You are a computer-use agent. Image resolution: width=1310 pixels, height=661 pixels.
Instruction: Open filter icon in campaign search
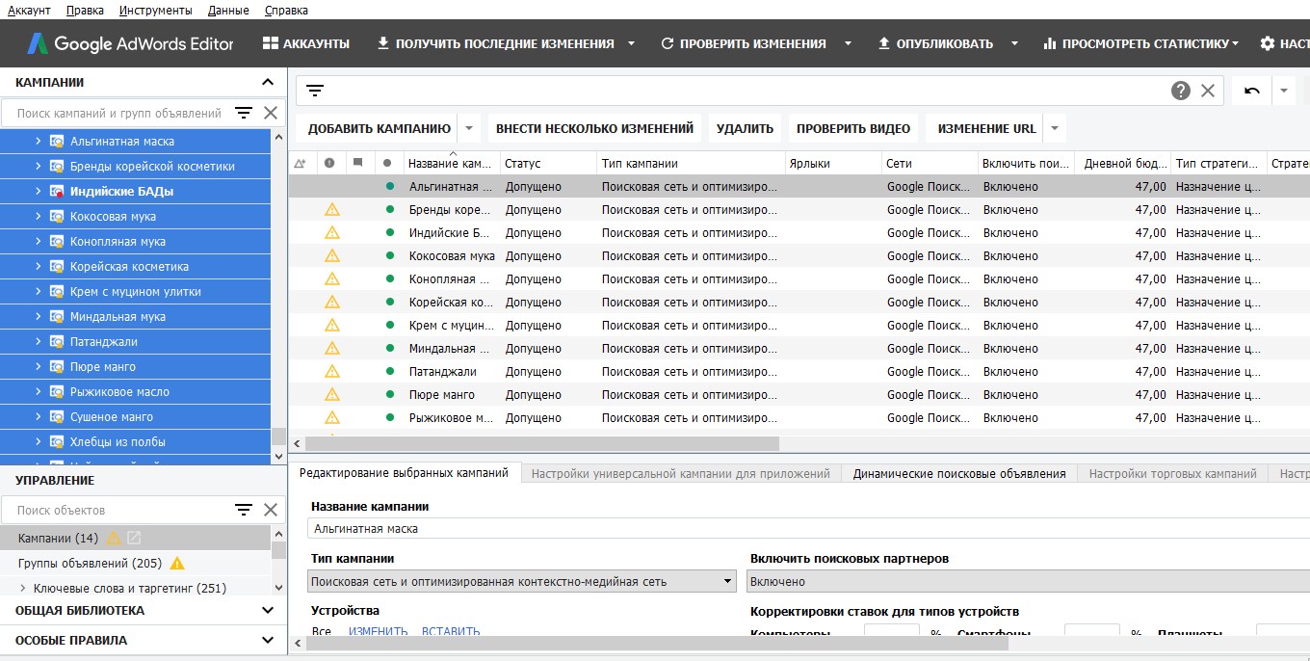(244, 113)
